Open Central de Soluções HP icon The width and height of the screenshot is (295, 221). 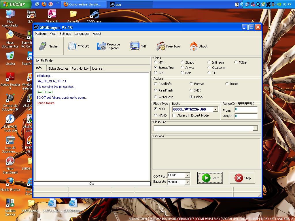click(x=10, y=102)
